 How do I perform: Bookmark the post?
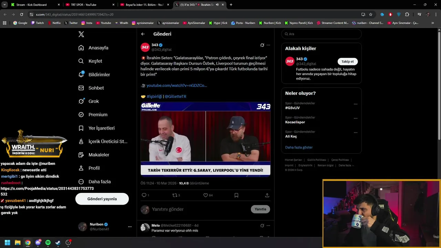click(x=236, y=195)
